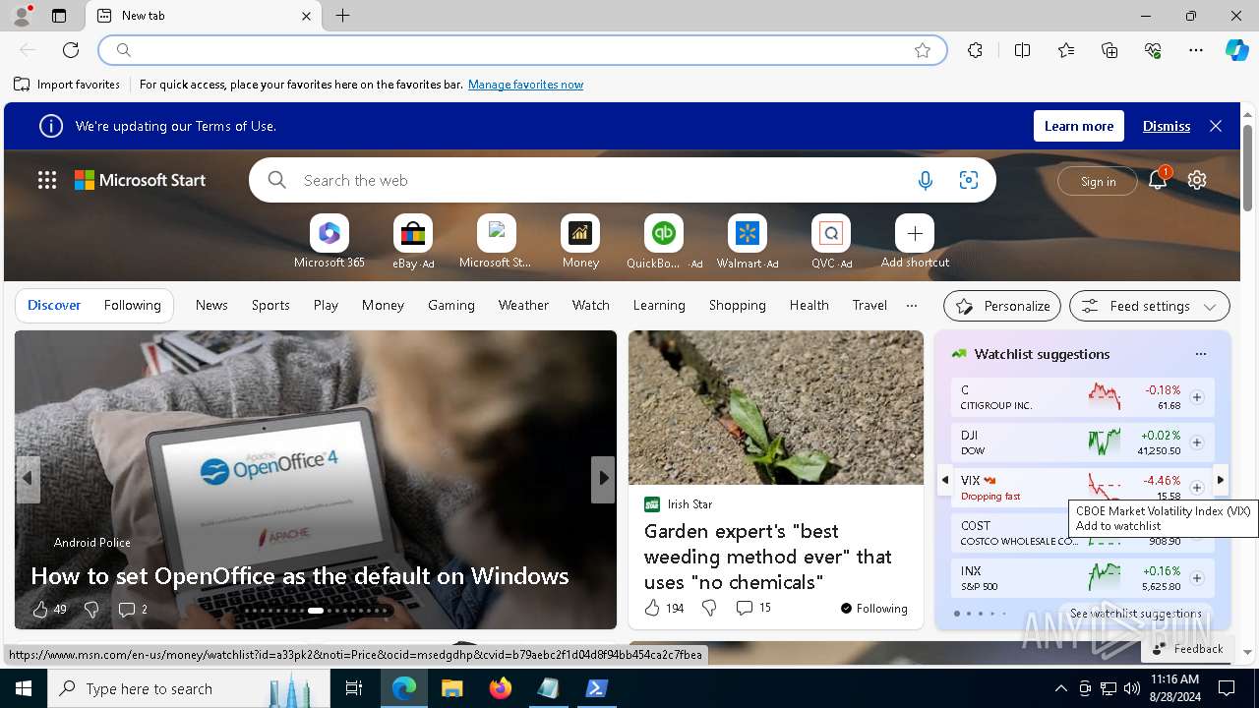
Task: Open the Sports category
Action: 270,305
